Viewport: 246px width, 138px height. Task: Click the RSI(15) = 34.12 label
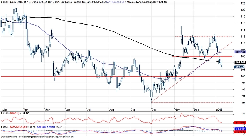point(19,113)
